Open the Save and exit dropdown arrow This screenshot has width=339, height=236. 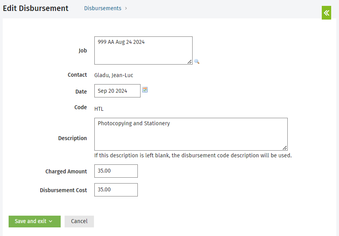click(50, 221)
